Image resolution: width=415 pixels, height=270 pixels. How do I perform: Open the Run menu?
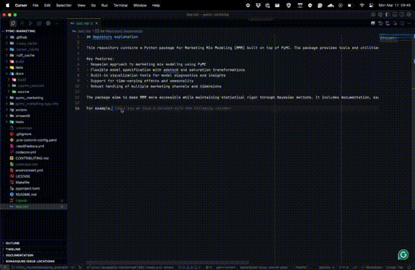[104, 5]
